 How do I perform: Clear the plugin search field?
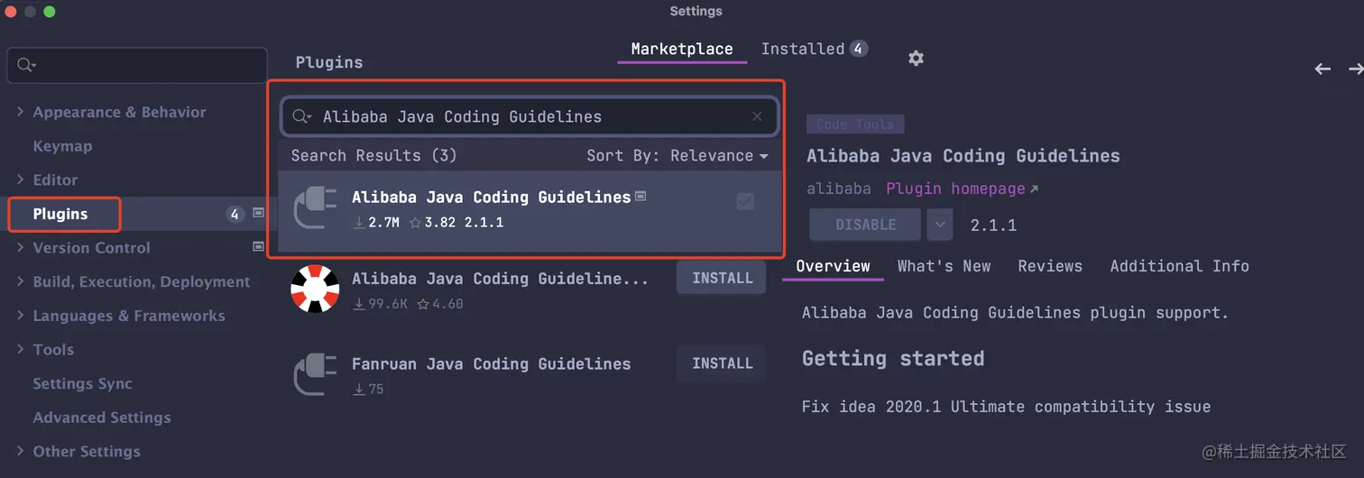(x=757, y=116)
